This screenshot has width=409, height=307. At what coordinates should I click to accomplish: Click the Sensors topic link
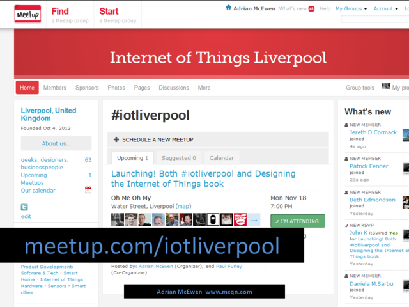57,286
